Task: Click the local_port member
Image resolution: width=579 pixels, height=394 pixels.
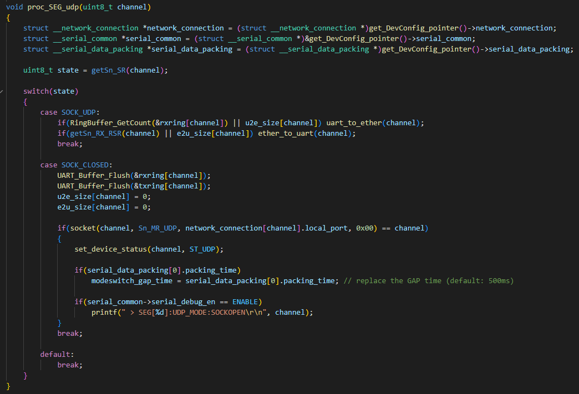Action: (326, 228)
